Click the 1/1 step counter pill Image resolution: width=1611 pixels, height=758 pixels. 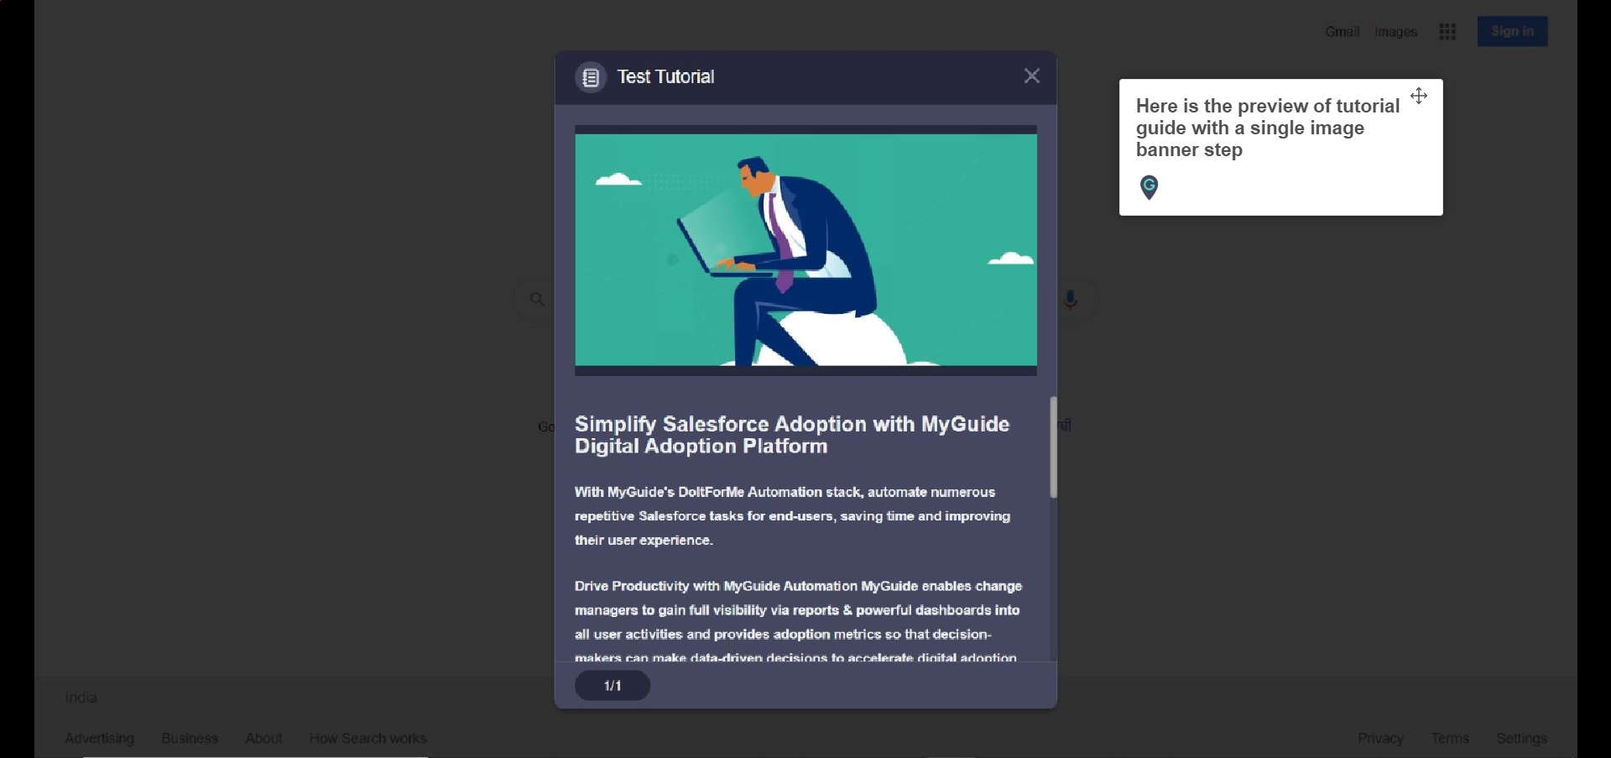pyautogui.click(x=613, y=686)
